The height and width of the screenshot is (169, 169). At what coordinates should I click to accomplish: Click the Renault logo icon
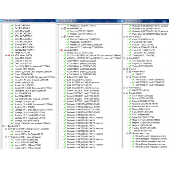pos(127,93)
